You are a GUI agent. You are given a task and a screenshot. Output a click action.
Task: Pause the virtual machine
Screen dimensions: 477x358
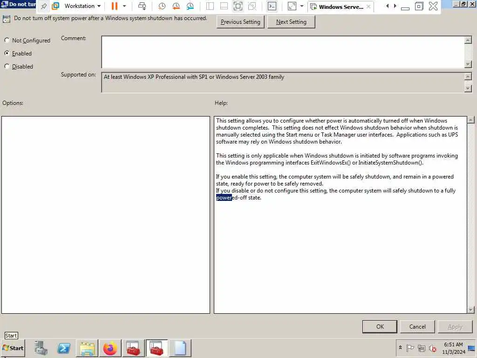tap(115, 6)
